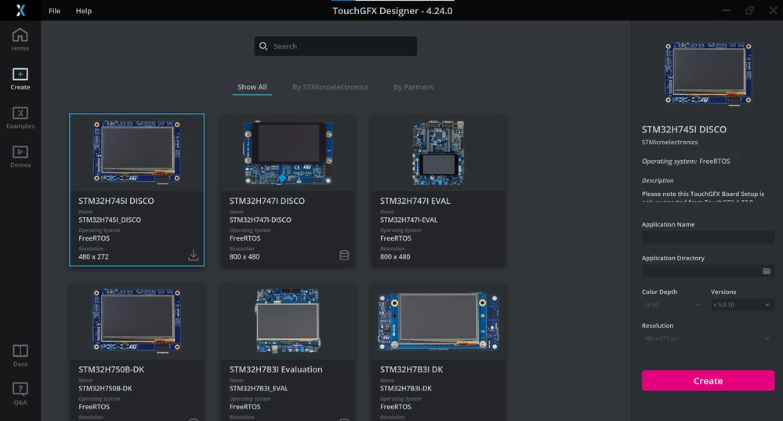Switch to Show All tab

[x=252, y=87]
